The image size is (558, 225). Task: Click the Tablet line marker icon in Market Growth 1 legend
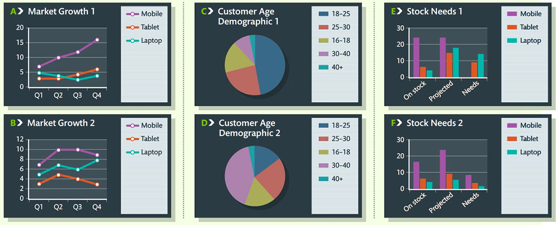click(133, 27)
